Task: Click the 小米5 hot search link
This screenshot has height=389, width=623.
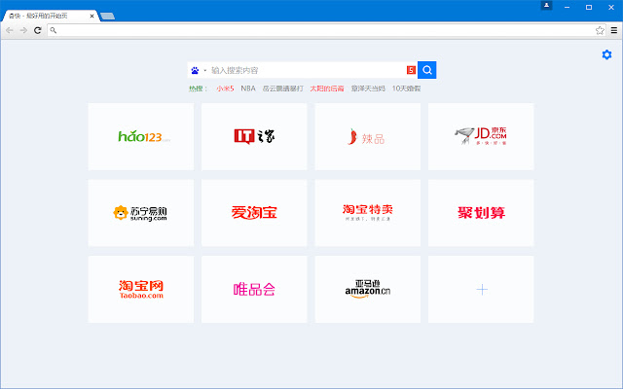Action: 225,88
